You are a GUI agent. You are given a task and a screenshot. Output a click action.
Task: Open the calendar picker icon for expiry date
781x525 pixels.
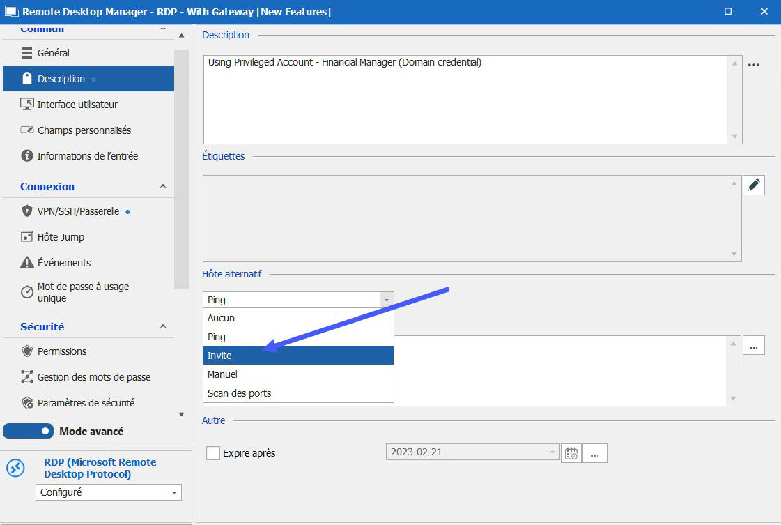click(x=571, y=452)
